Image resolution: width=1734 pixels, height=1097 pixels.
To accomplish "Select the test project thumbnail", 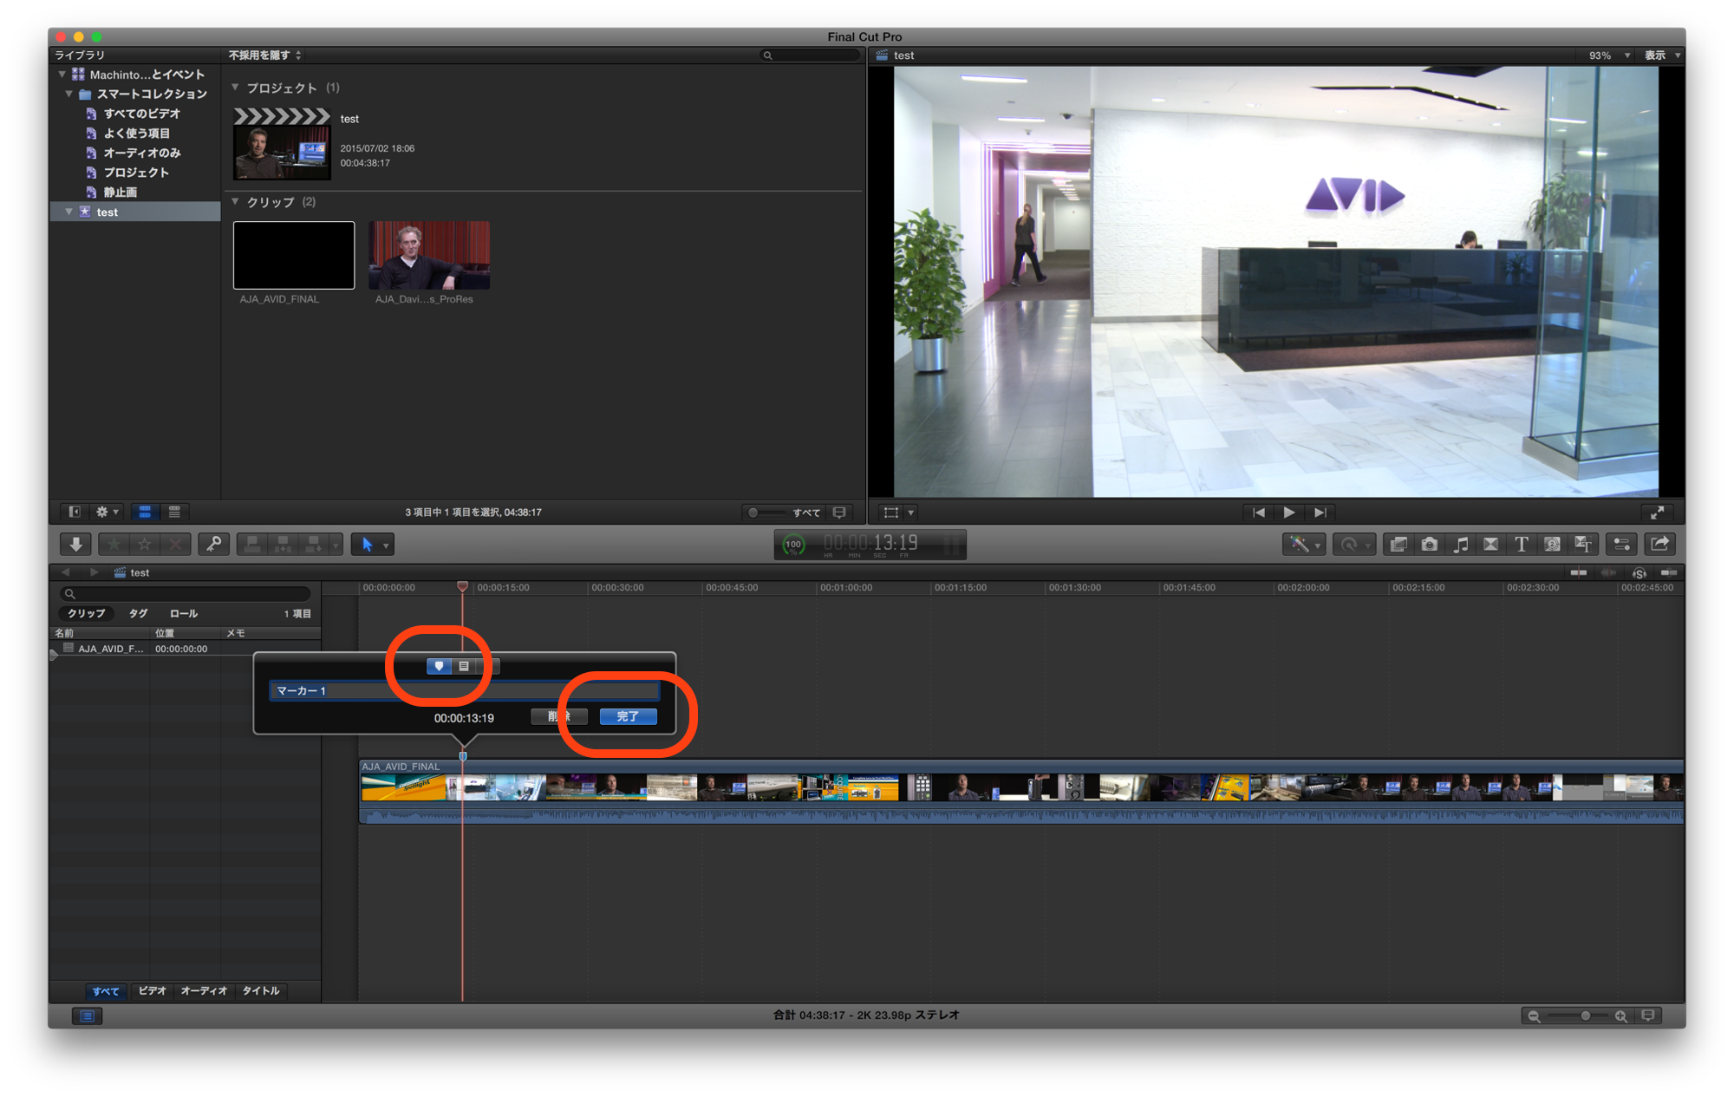I will point(282,144).
